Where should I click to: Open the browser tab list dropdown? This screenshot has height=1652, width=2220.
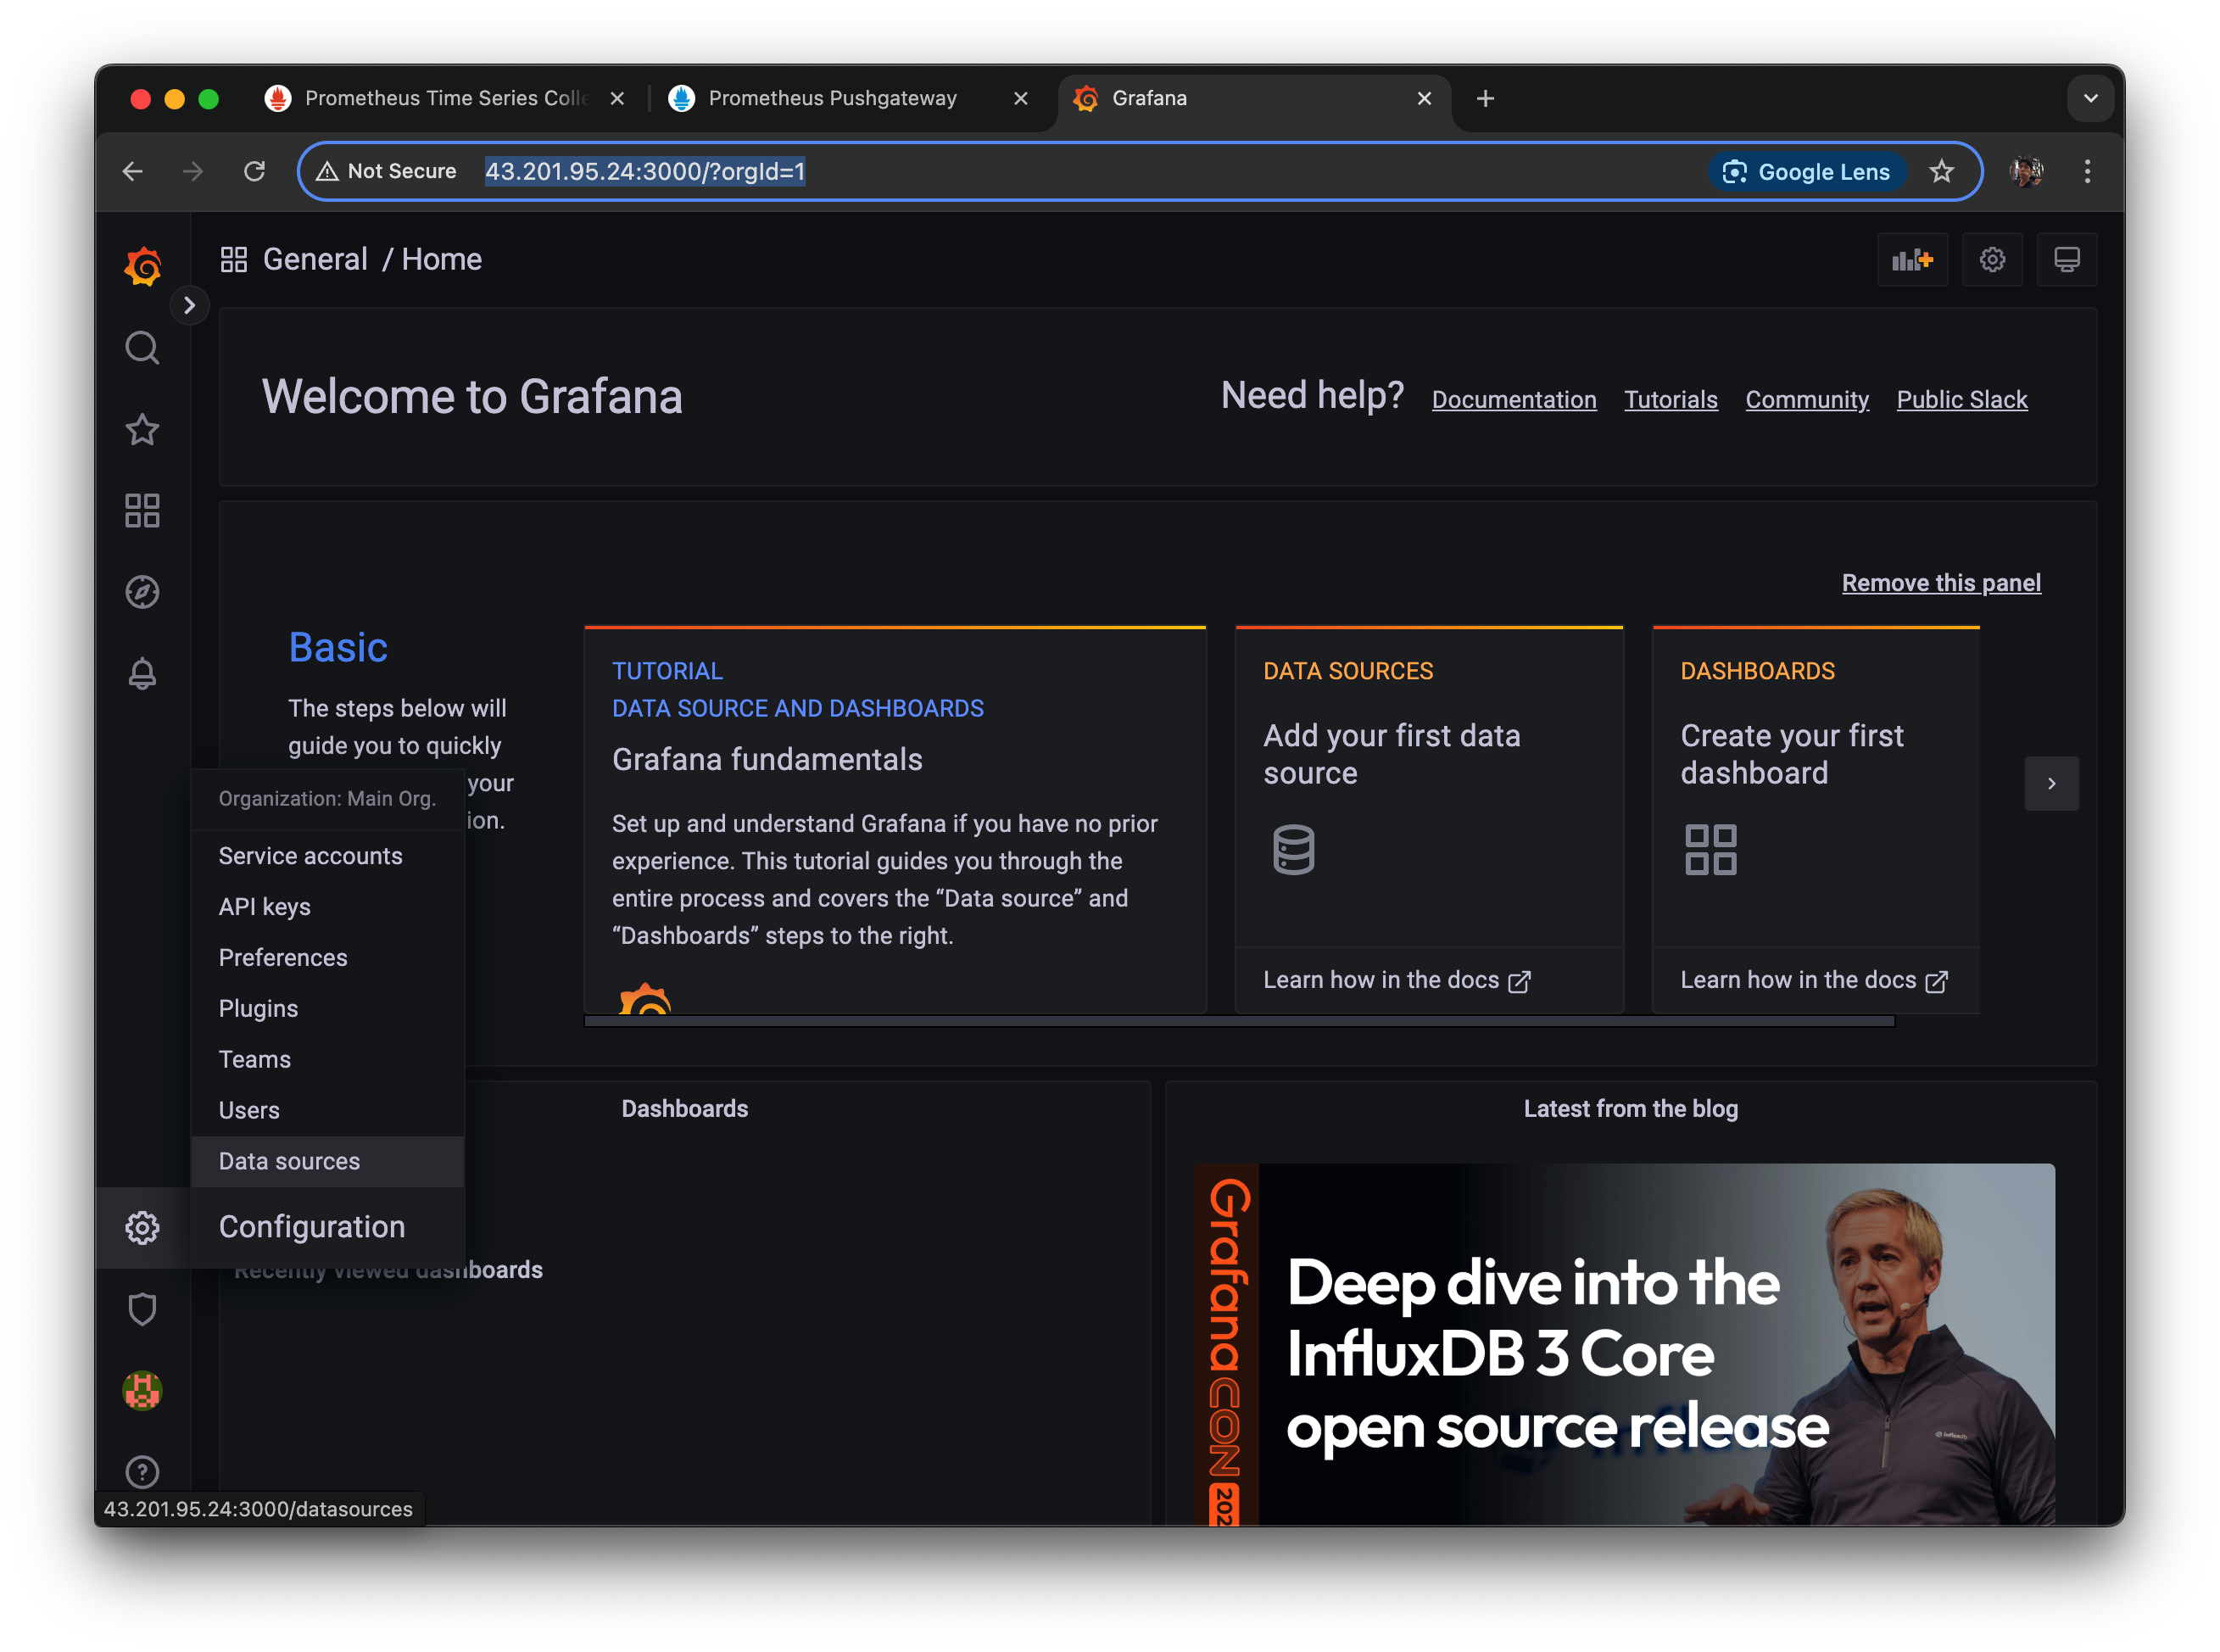pos(2090,98)
